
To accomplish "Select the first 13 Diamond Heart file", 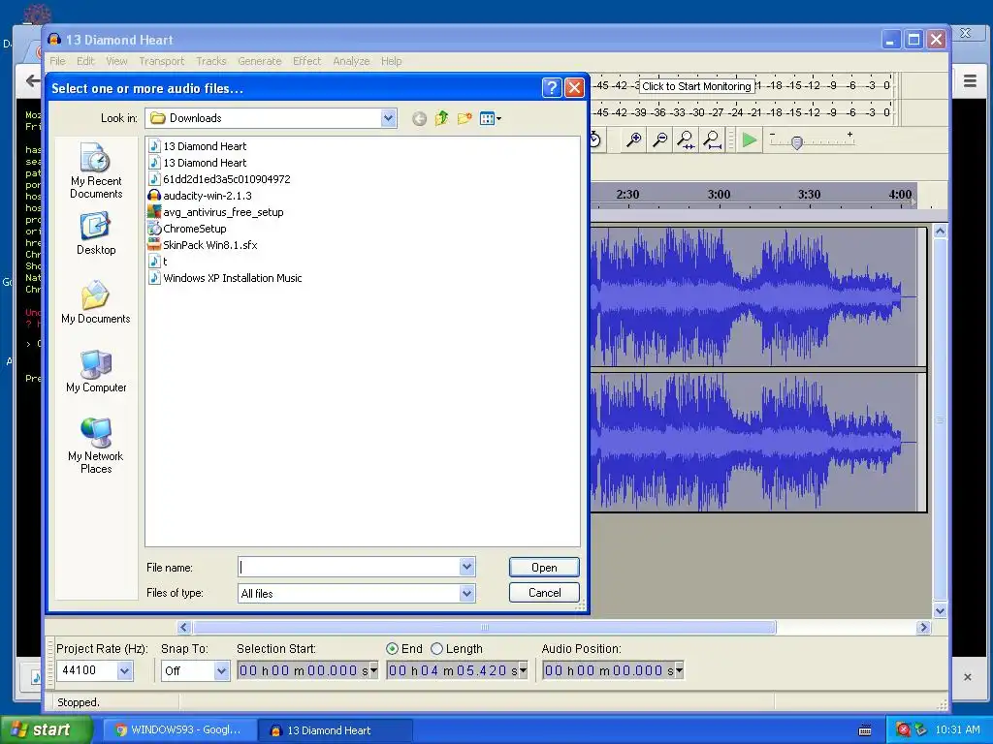I will tap(197, 146).
